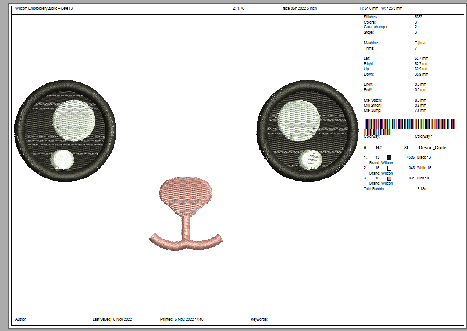Click the pink curved mouth stitch
Image resolution: width=467 pixels, height=331 pixels.
tap(186, 242)
